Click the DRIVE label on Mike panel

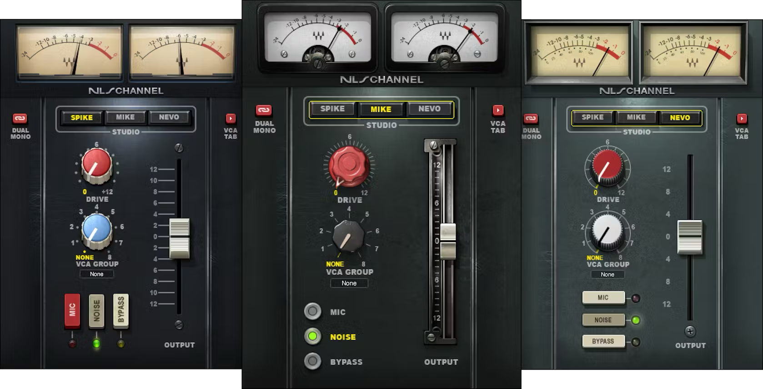coord(350,200)
